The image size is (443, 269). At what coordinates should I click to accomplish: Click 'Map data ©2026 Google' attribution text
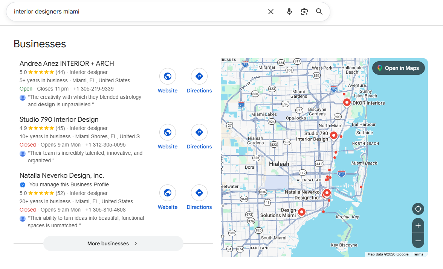pos(388,254)
